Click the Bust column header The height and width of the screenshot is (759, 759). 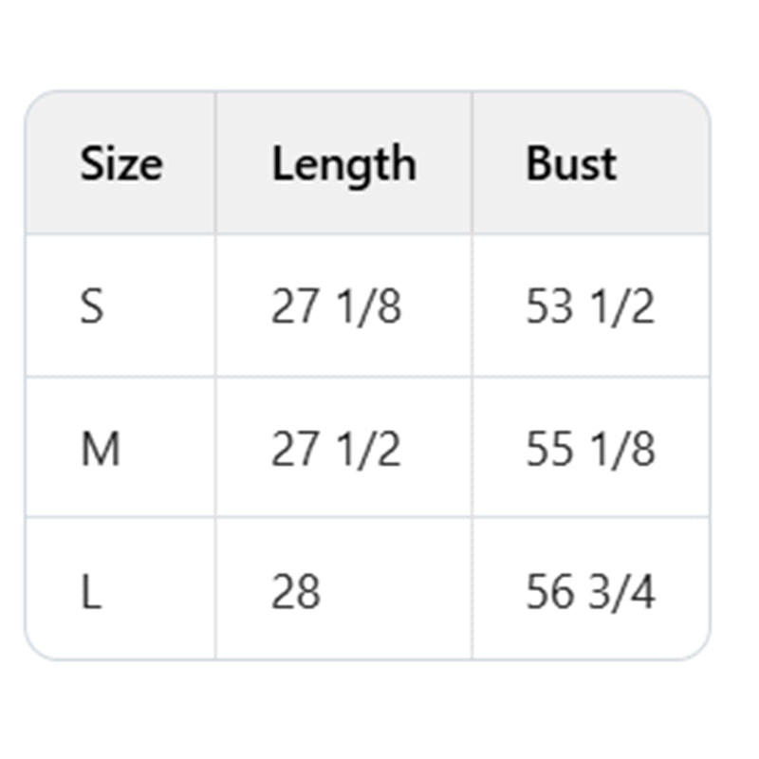pyautogui.click(x=571, y=163)
